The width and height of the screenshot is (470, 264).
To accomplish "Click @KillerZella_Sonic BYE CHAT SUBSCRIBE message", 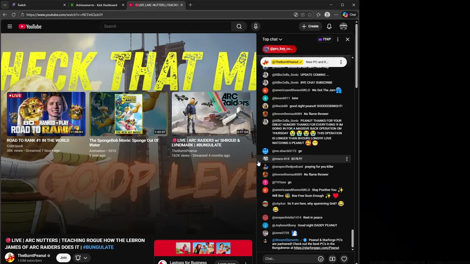I will tap(302, 82).
